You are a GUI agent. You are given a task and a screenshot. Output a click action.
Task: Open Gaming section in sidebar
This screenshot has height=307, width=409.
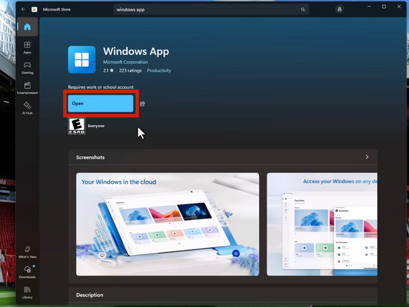(28, 68)
